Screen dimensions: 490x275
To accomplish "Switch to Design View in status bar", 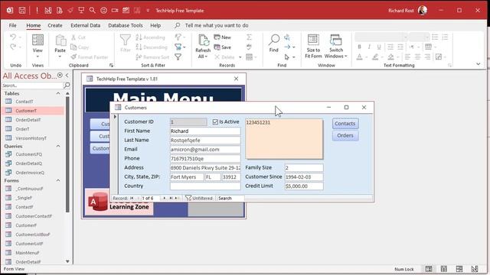I will 475,269.
